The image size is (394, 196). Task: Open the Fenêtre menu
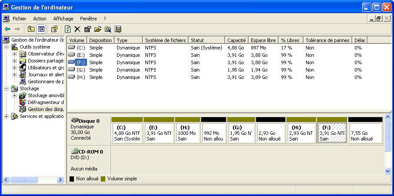tap(88, 19)
